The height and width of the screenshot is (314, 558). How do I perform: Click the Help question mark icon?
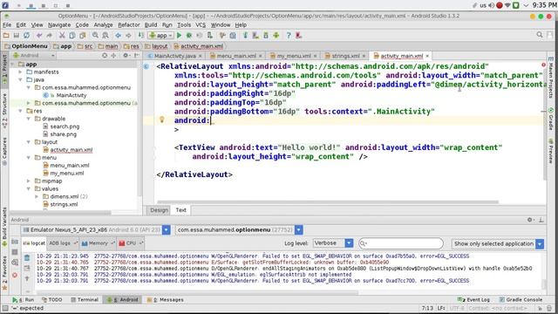289,35
